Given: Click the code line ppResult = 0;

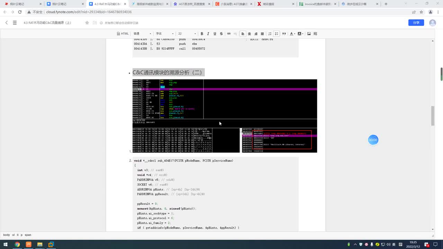Looking at the screenshot, I should pos(147,204).
